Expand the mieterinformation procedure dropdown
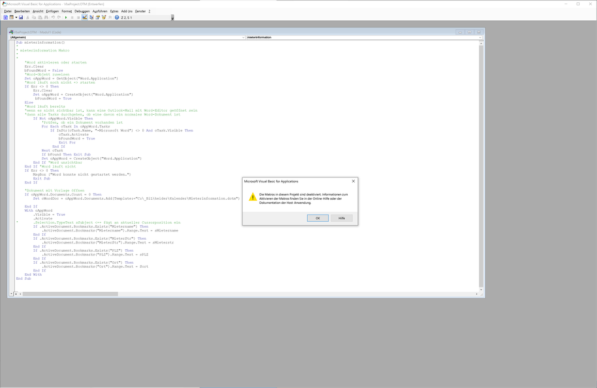The height and width of the screenshot is (388, 597). (480, 37)
